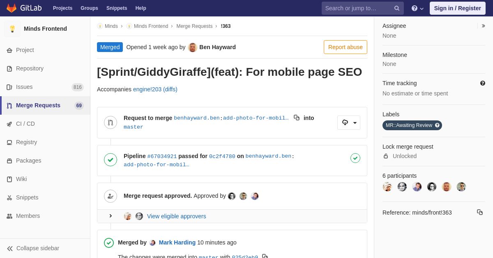Click the Registry disk icon
This screenshot has height=258, width=493.
tap(9, 143)
